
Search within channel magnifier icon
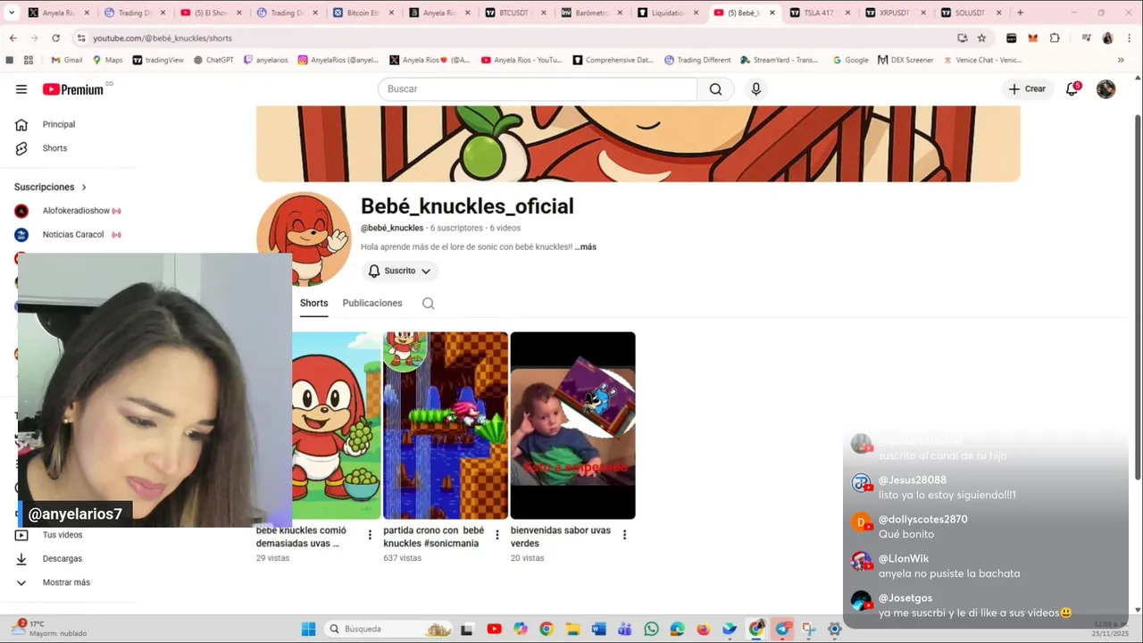428,304
